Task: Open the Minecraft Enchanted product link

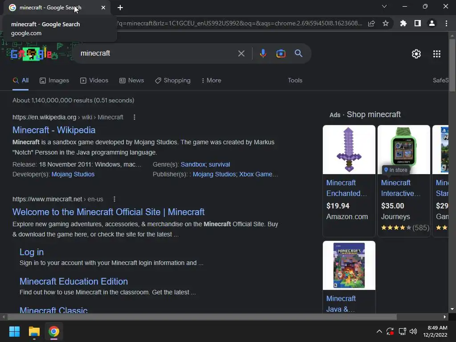Action: 346,188
